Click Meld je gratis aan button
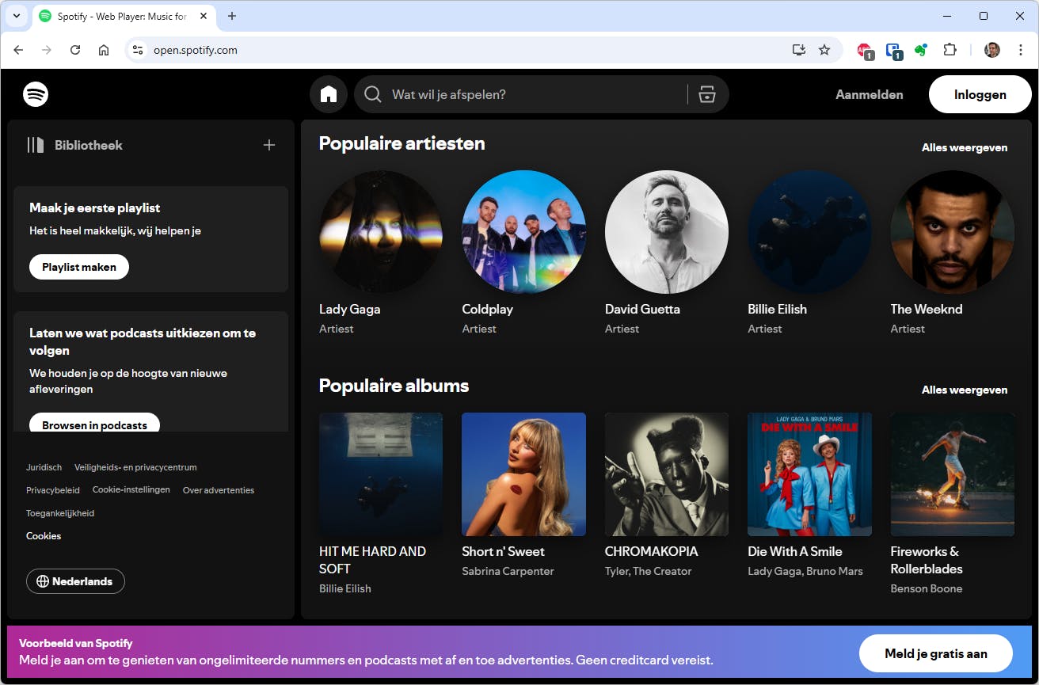Viewport: 1039px width, 685px height. click(x=935, y=653)
